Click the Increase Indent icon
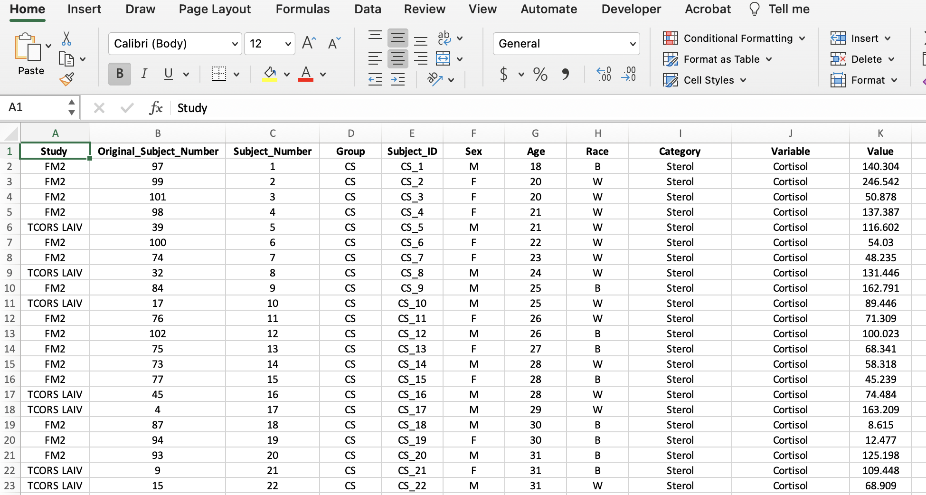The width and height of the screenshot is (926, 495). (398, 79)
